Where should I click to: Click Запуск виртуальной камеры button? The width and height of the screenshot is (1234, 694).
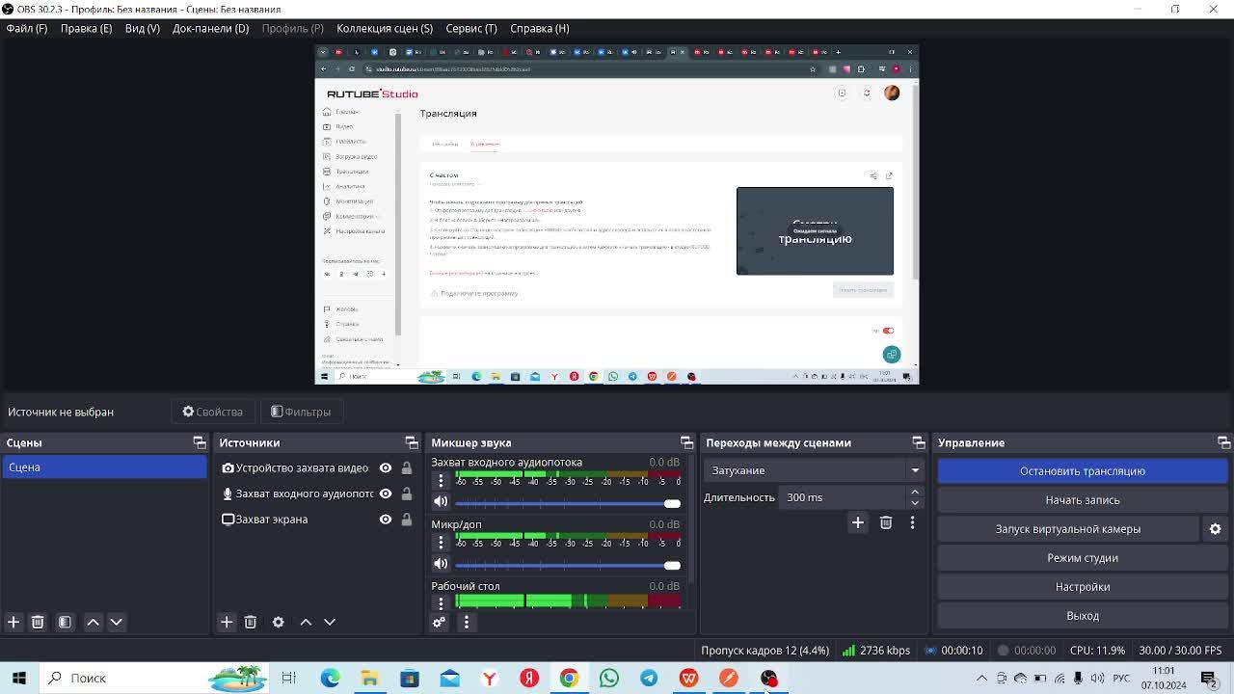click(x=1068, y=528)
